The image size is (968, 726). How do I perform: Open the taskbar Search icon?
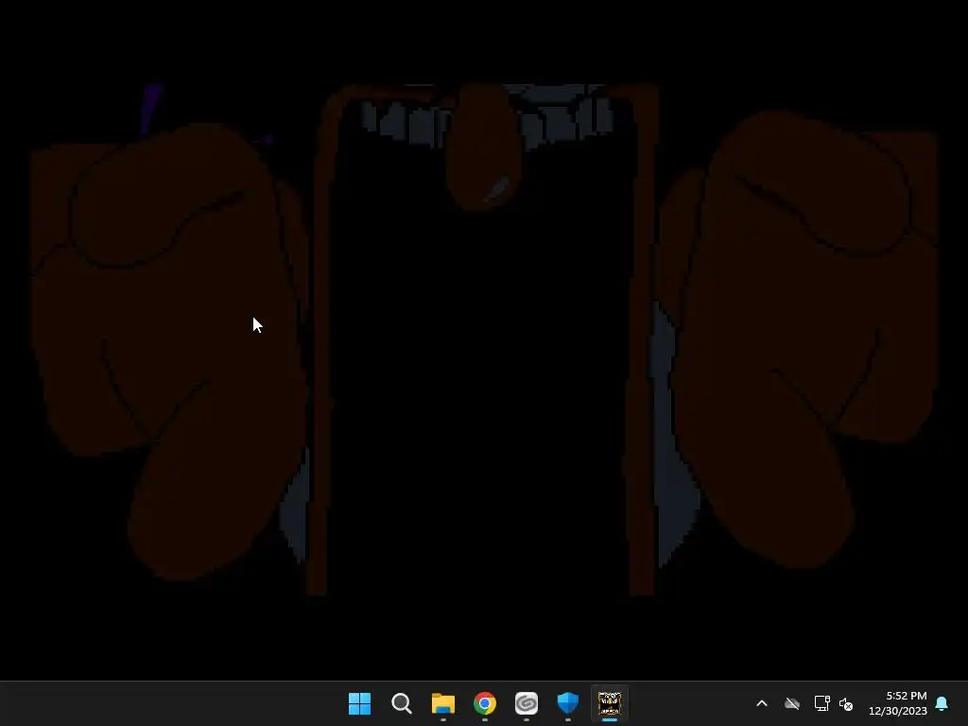click(x=401, y=703)
